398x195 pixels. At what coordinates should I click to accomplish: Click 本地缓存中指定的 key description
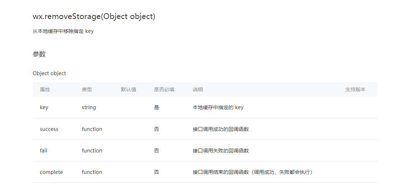pos(218,107)
